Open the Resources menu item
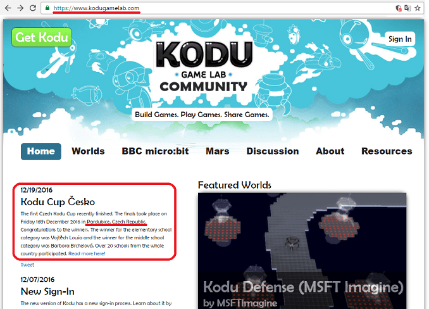This screenshot has height=309, width=429. pyautogui.click(x=387, y=151)
